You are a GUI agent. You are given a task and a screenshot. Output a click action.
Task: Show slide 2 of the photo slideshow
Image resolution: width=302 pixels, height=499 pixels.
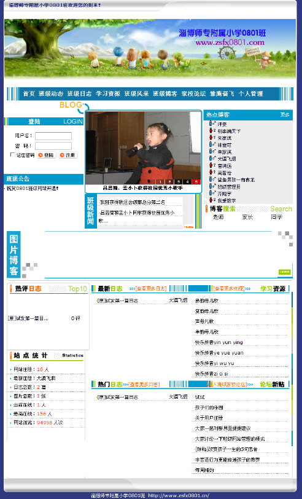pos(169,182)
